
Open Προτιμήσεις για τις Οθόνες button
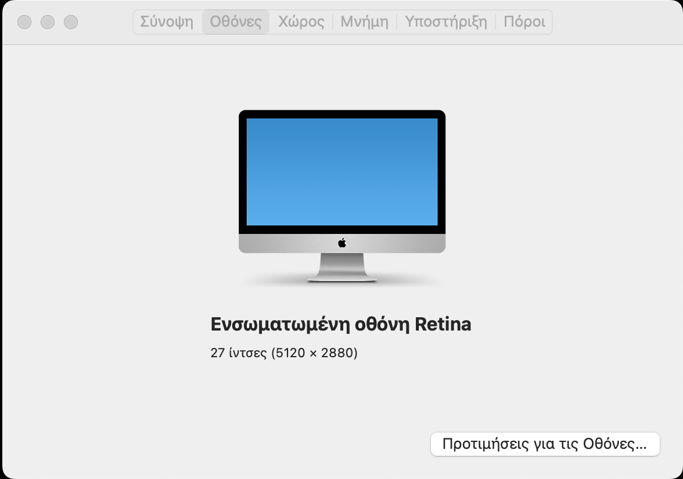(545, 444)
